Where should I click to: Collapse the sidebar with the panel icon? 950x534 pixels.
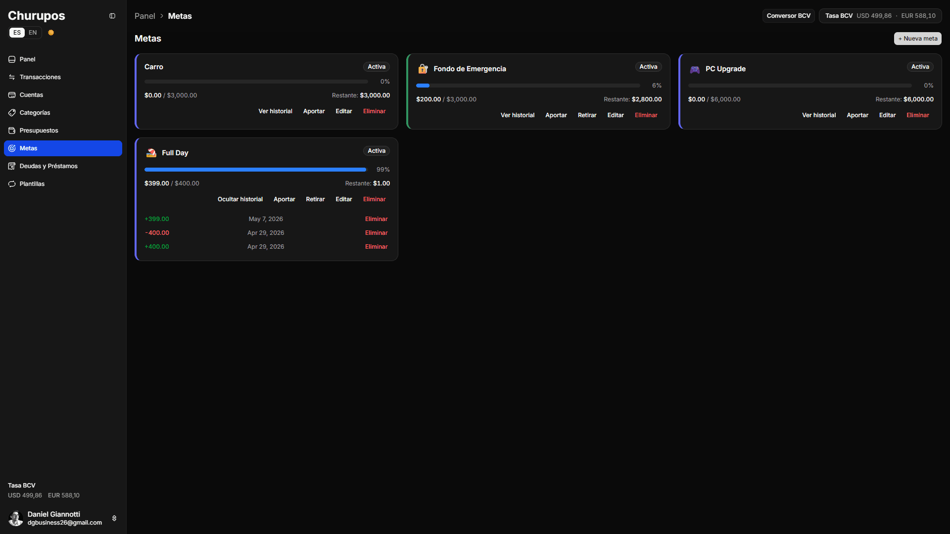click(x=112, y=16)
